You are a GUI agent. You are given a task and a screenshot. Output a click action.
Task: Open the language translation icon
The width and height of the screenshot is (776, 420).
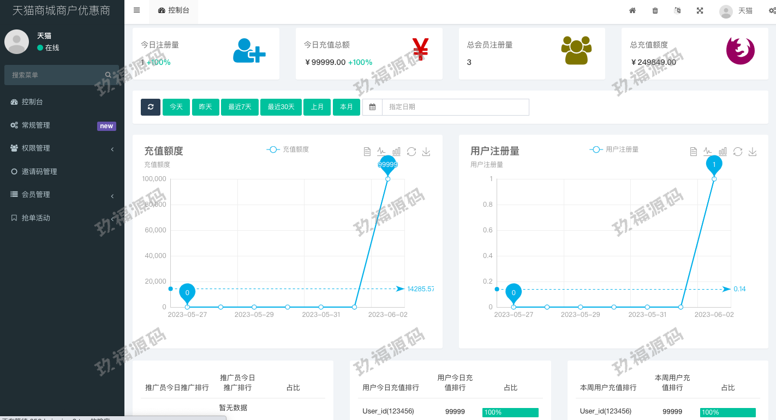point(677,10)
